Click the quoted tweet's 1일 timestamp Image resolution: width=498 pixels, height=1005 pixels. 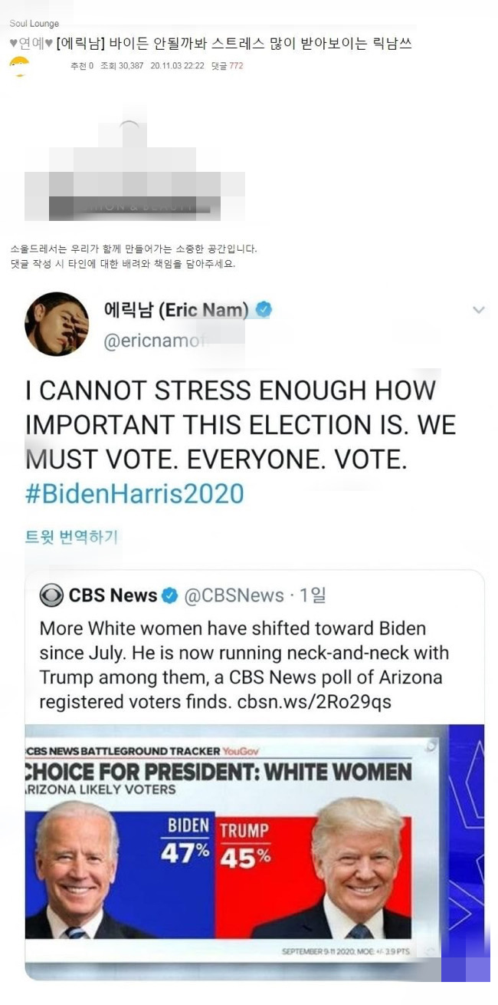coord(312,595)
